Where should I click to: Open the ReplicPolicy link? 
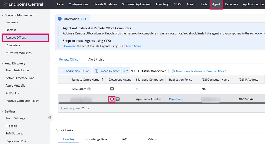pos(176,99)
